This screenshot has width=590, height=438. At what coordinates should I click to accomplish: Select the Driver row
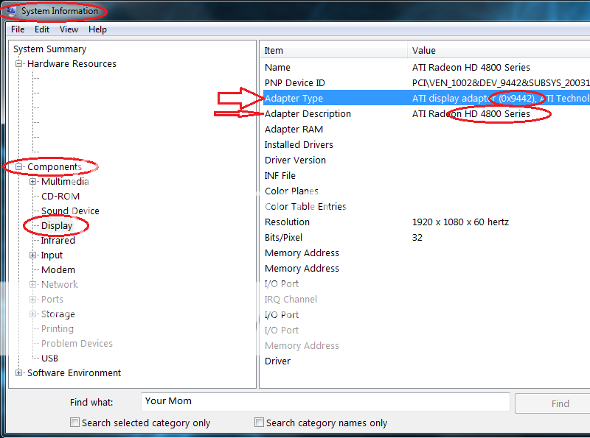(426, 361)
